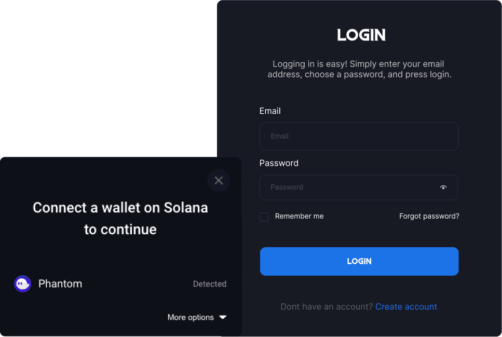Show the password using the eye icon
The image size is (502, 337).
click(443, 187)
